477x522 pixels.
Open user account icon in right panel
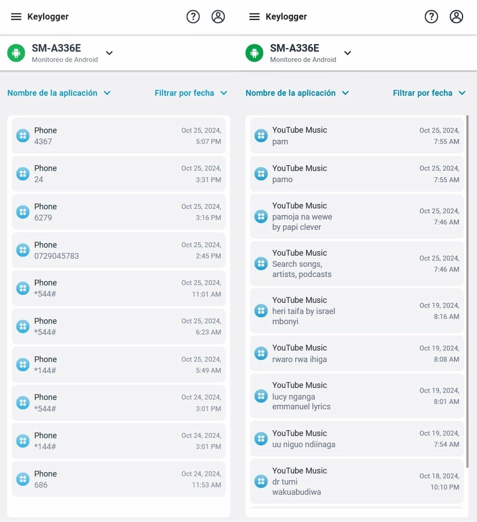(x=457, y=16)
